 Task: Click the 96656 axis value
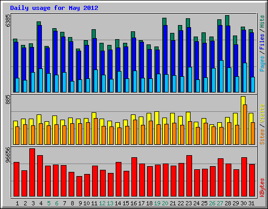[x=8, y=155]
